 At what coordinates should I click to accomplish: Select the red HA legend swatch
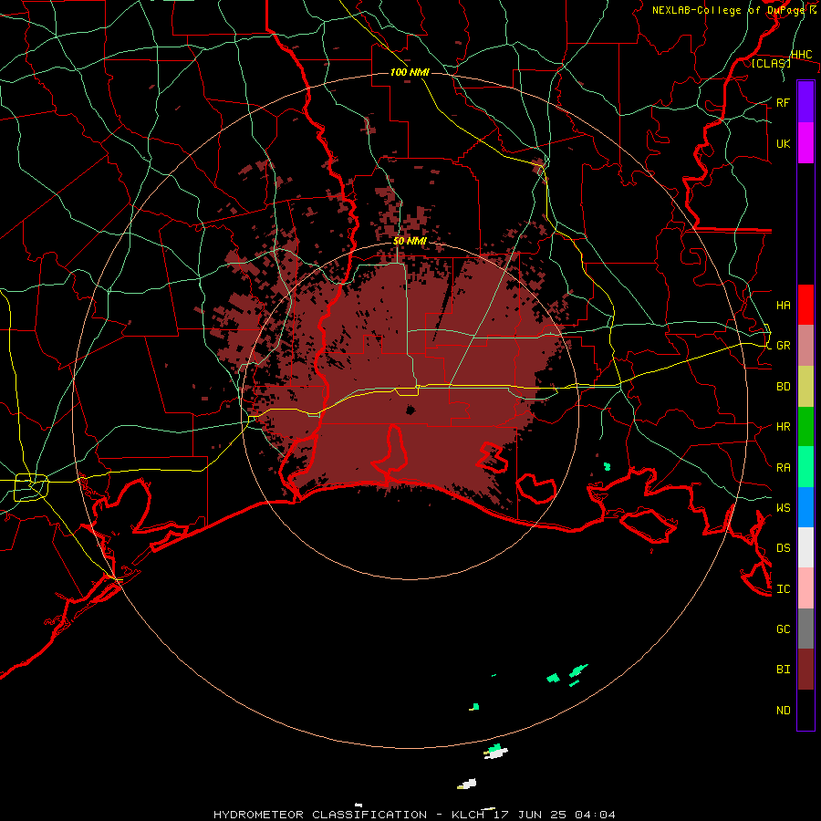[x=805, y=305]
